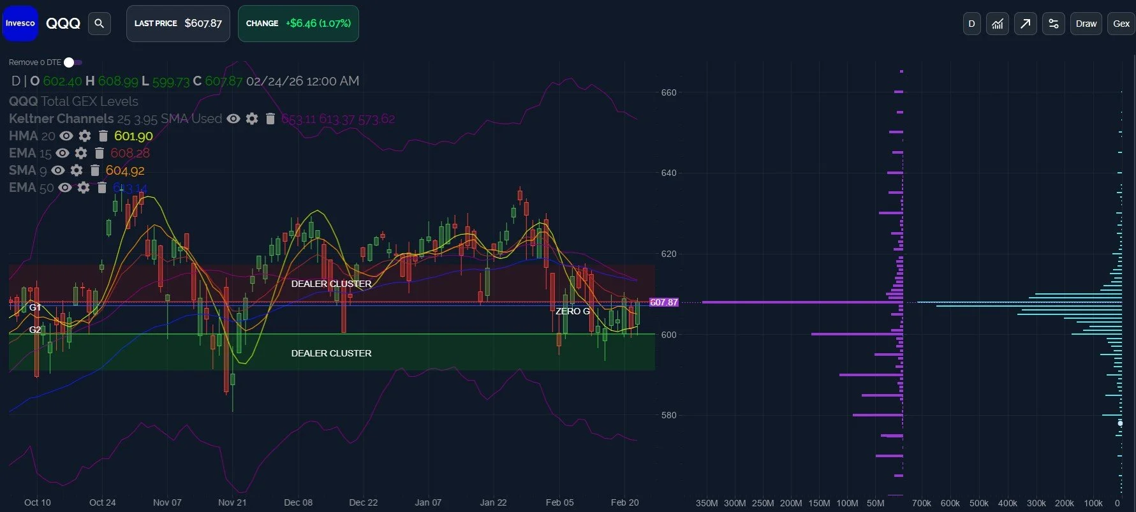Click the G2 level label

(35, 330)
